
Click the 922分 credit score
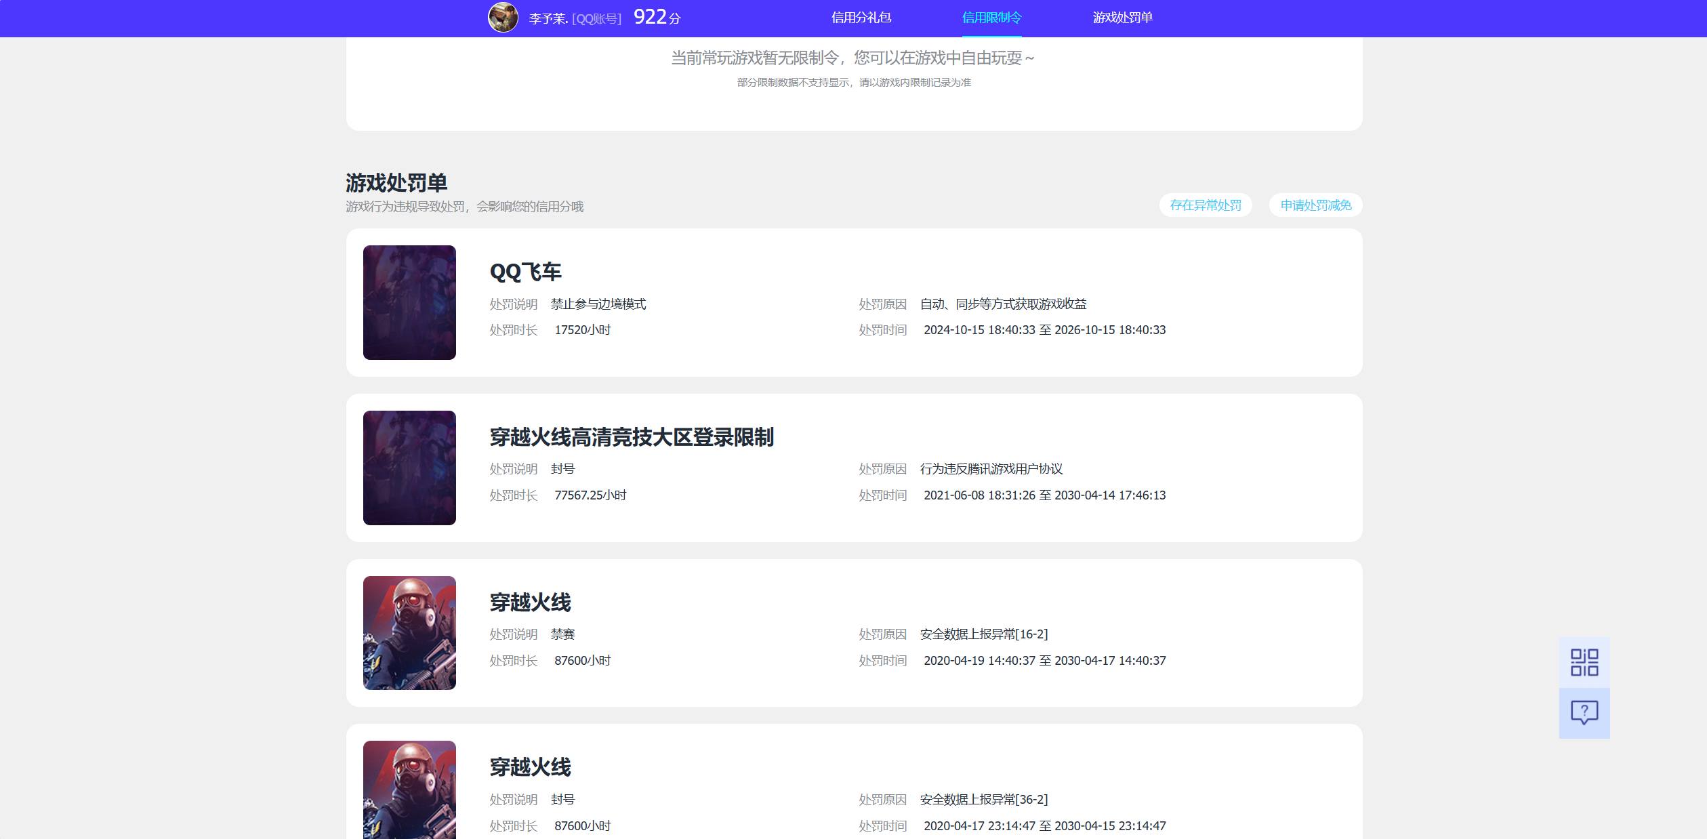click(657, 17)
